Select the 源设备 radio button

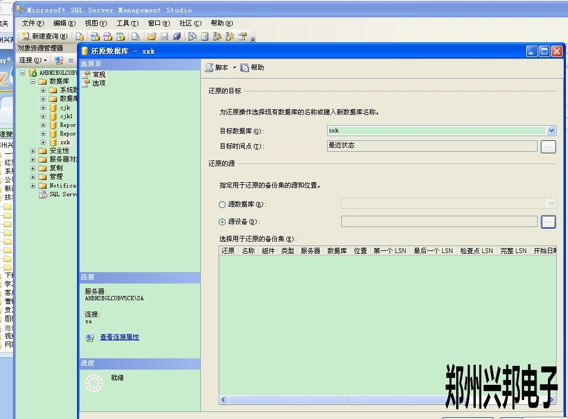222,222
